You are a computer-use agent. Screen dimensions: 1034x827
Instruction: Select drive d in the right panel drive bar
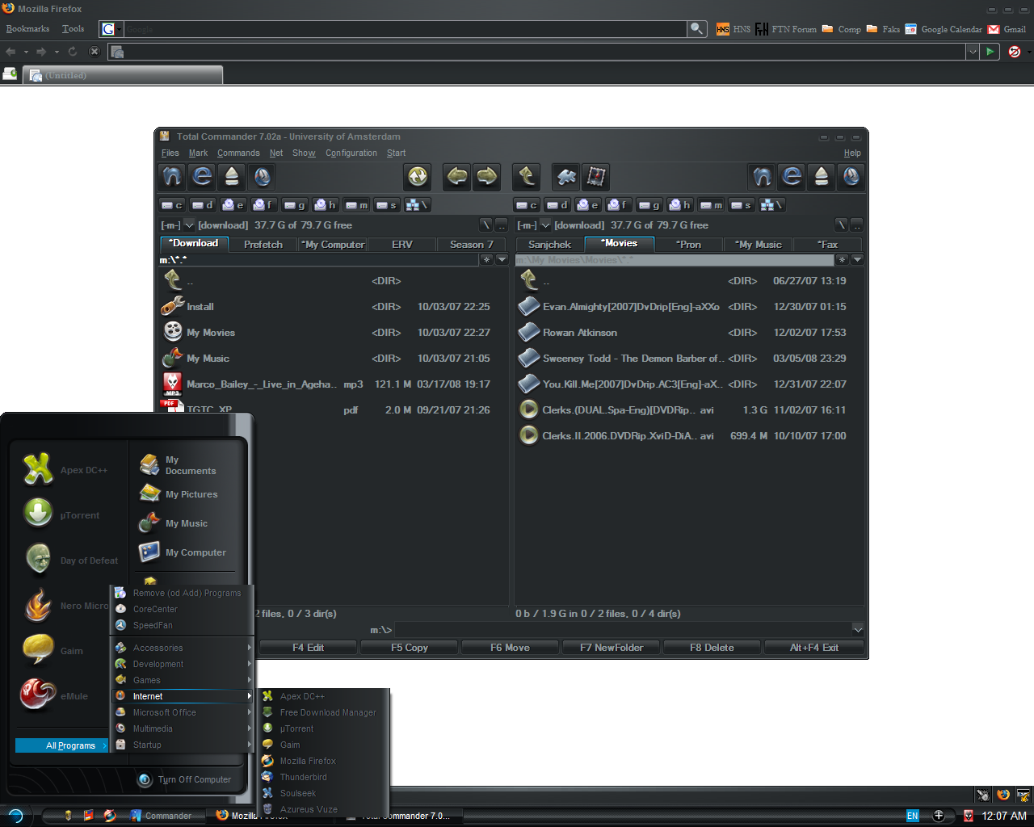pyautogui.click(x=557, y=205)
